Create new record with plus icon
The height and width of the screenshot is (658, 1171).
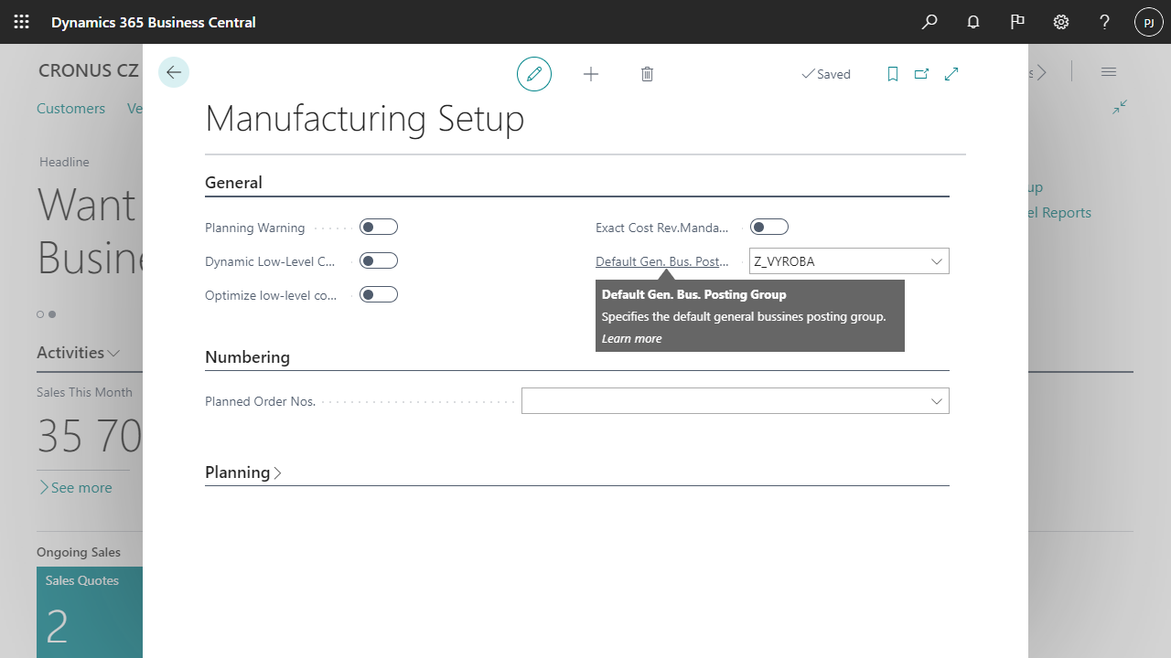coord(591,74)
